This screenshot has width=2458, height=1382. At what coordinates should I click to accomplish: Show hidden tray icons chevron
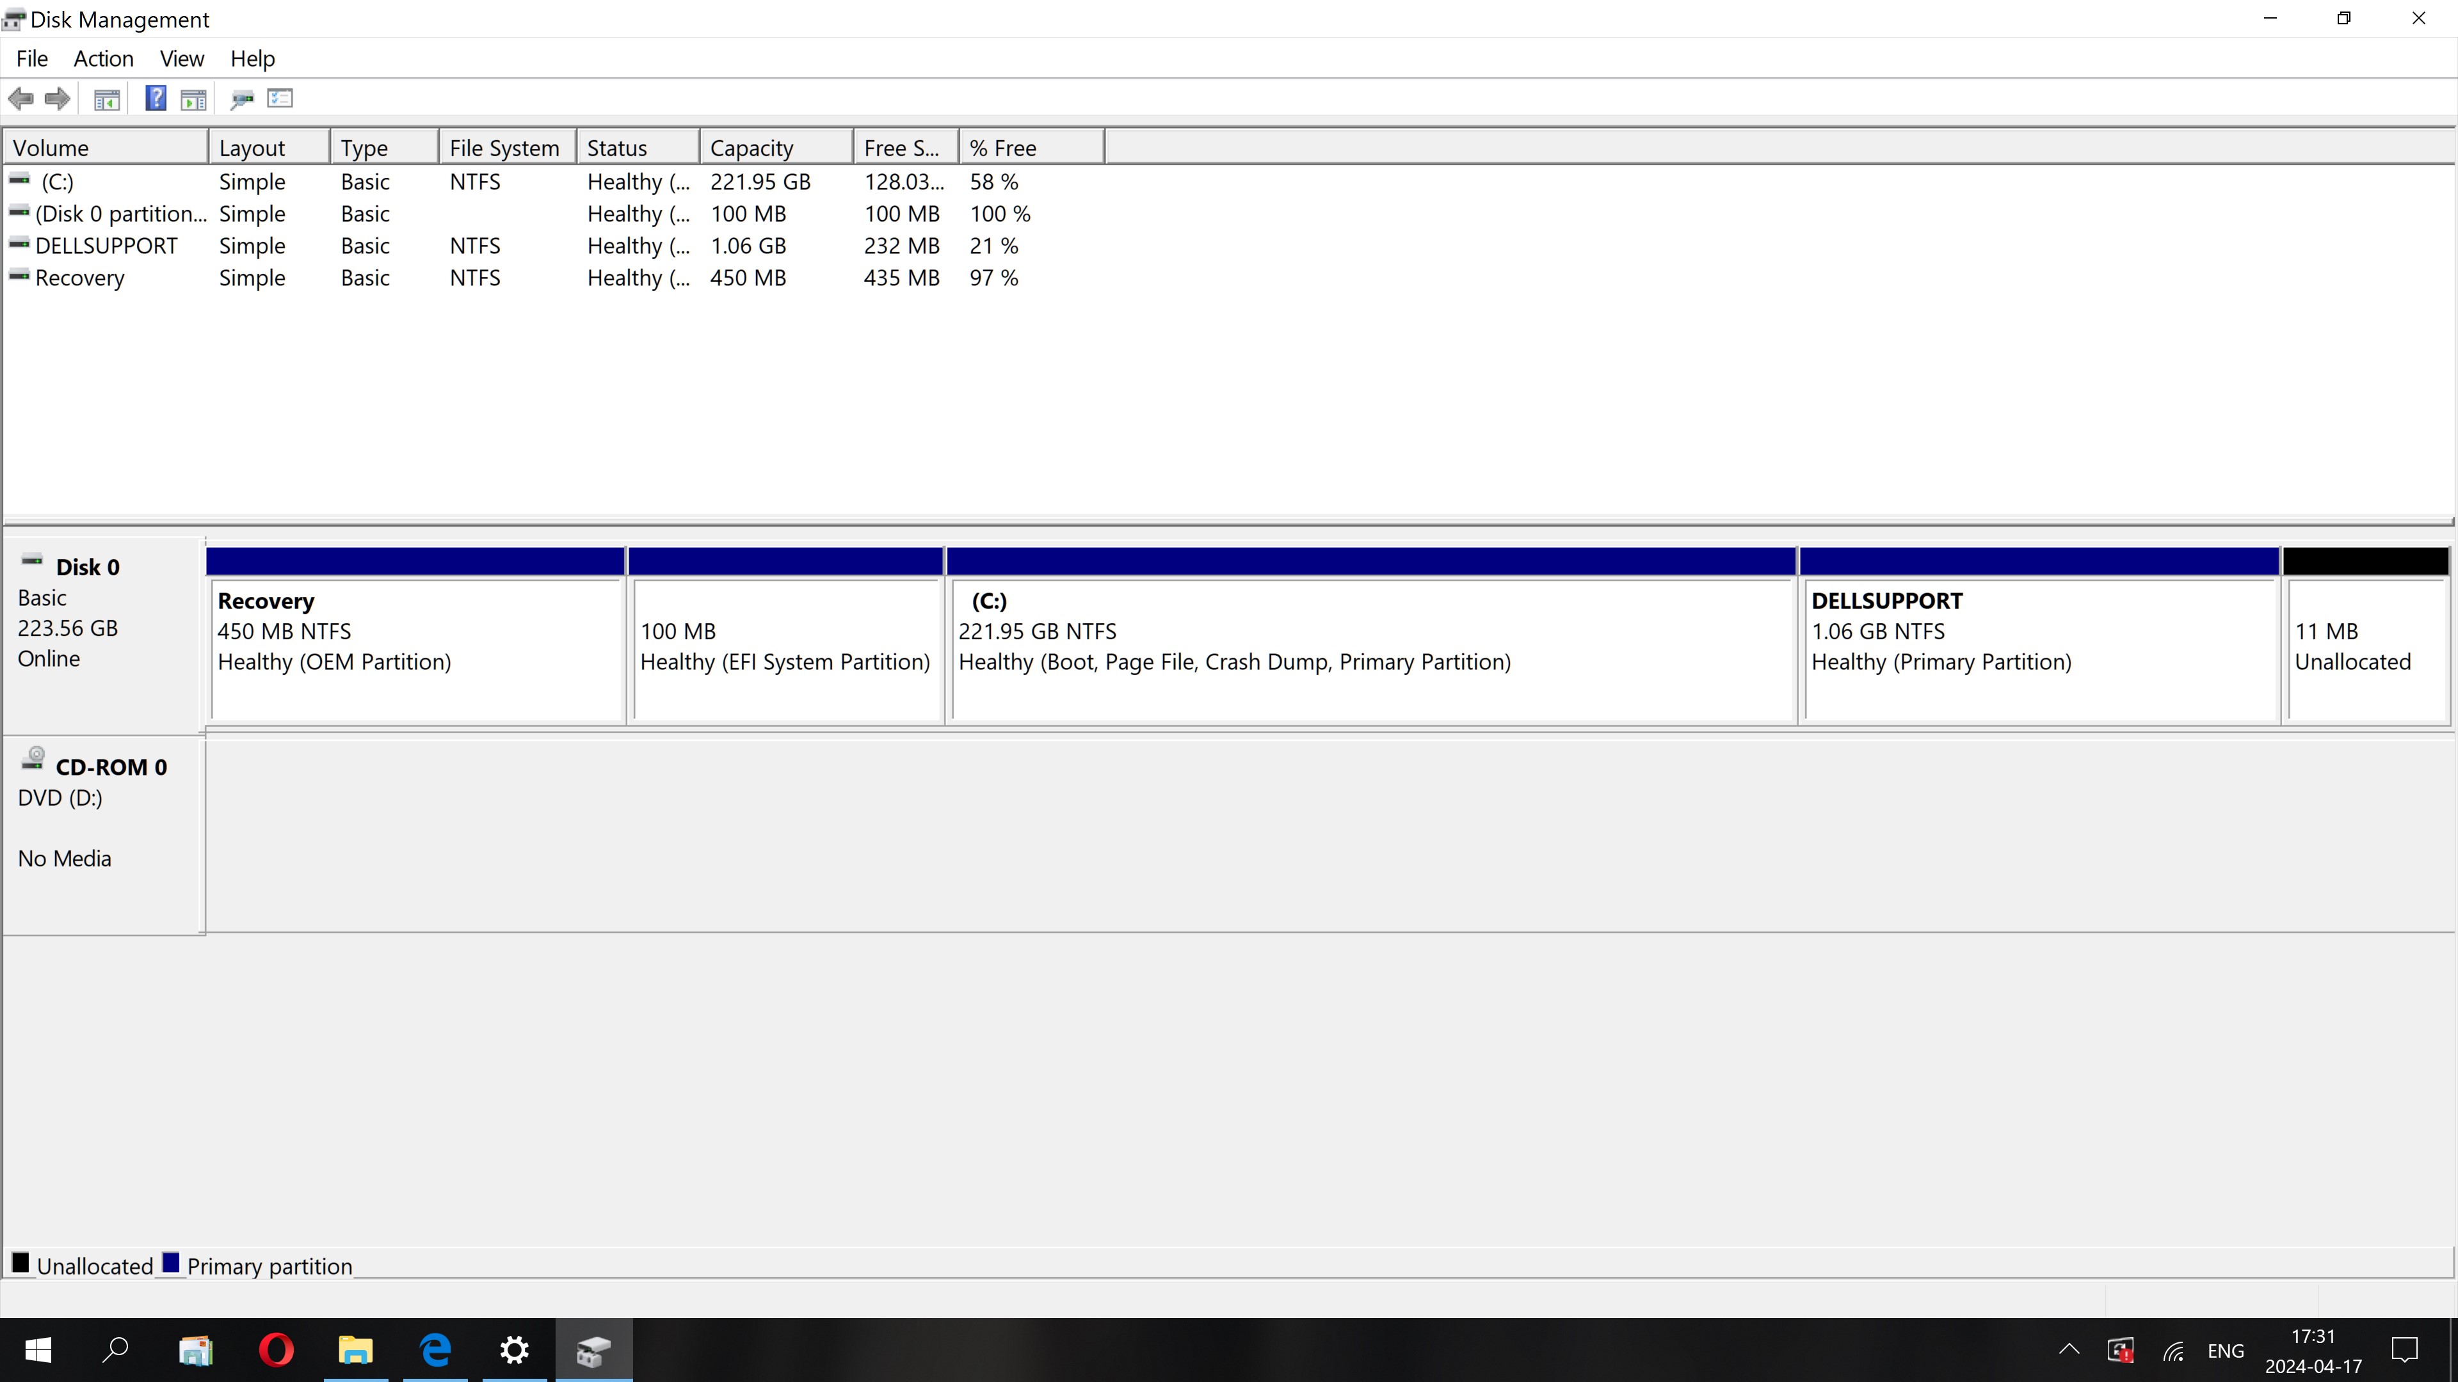pyautogui.click(x=2069, y=1349)
